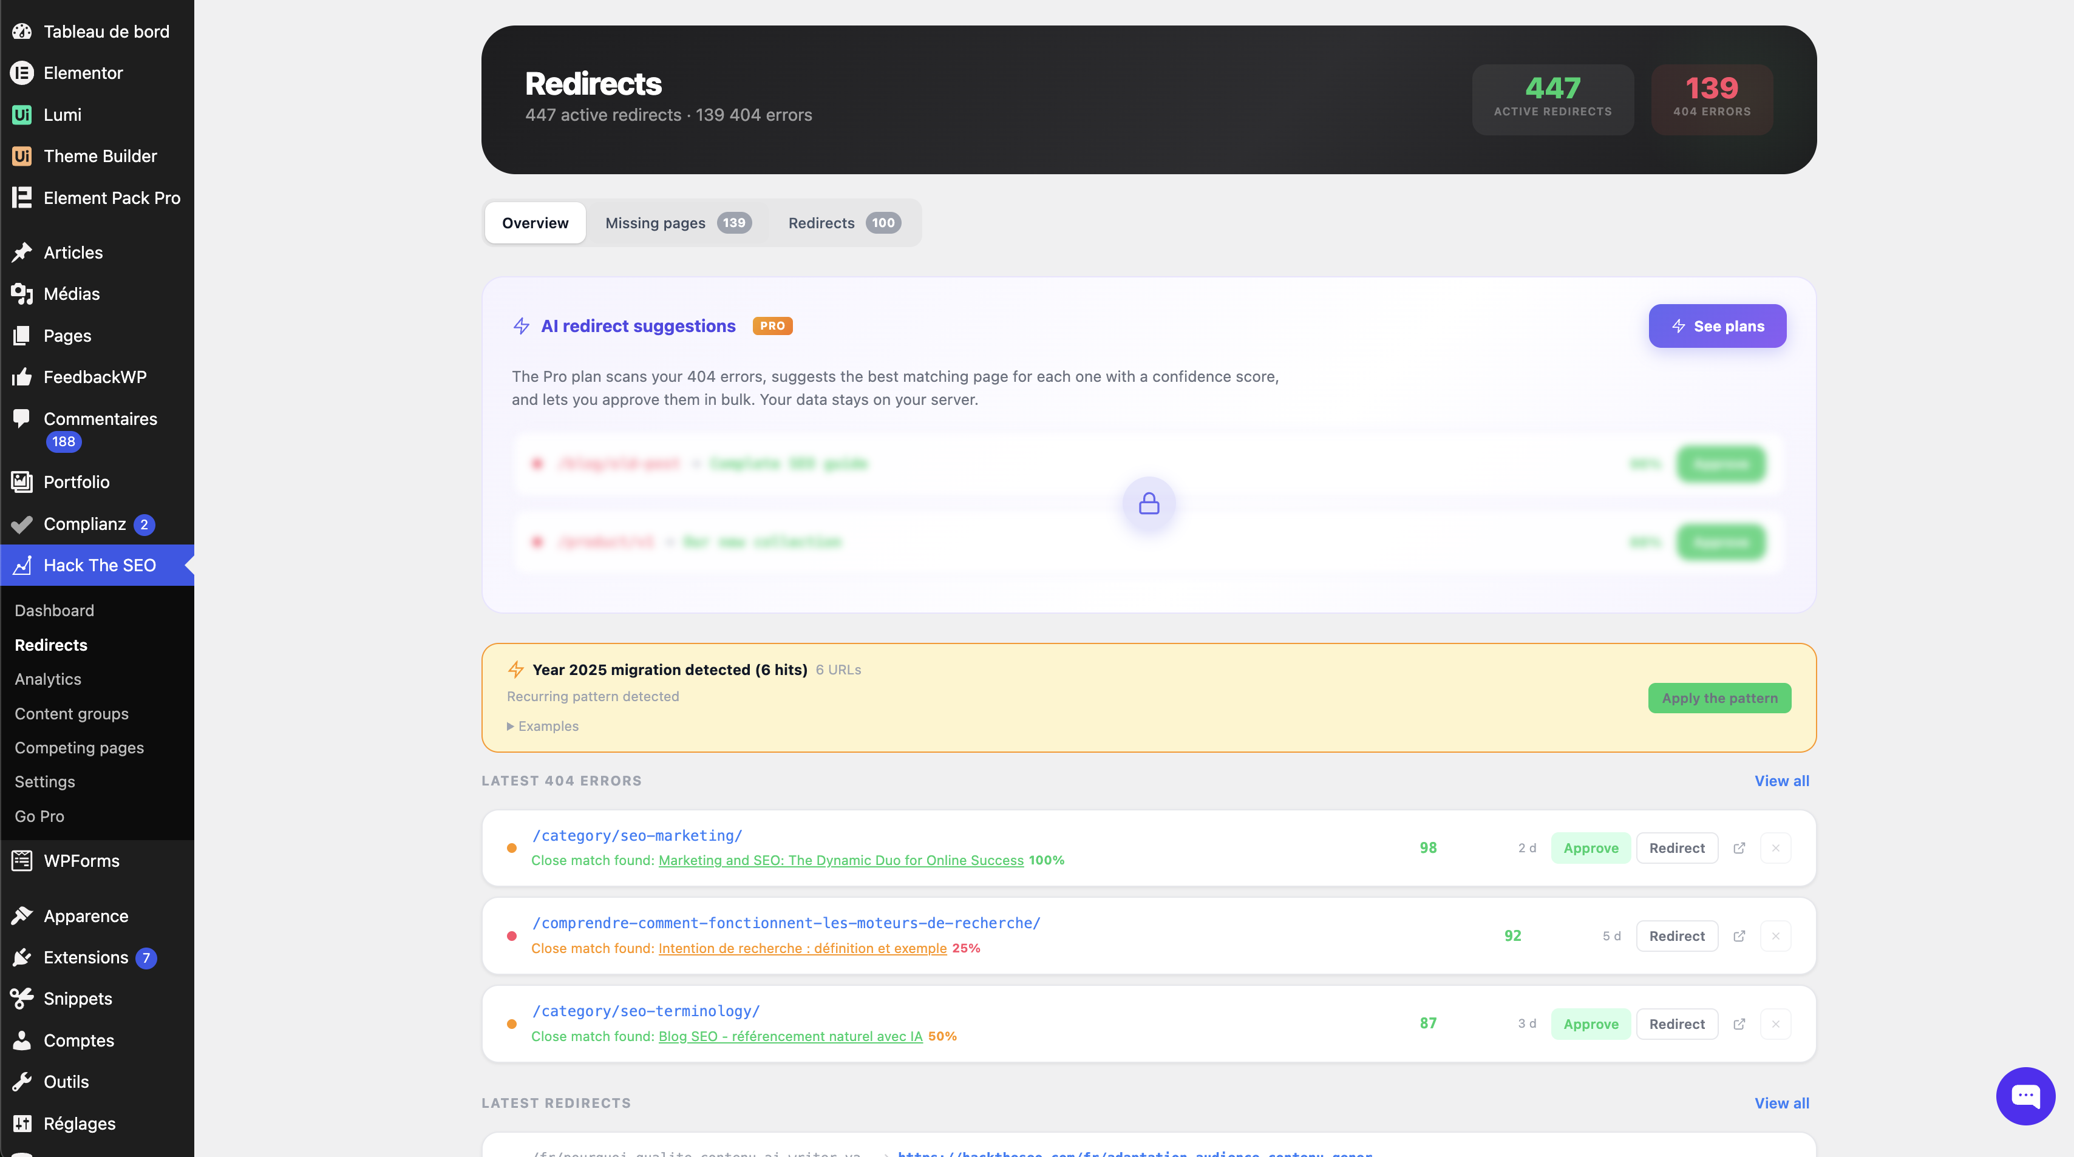
Task: Click the Commentaires 188 count badge
Action: tap(64, 441)
